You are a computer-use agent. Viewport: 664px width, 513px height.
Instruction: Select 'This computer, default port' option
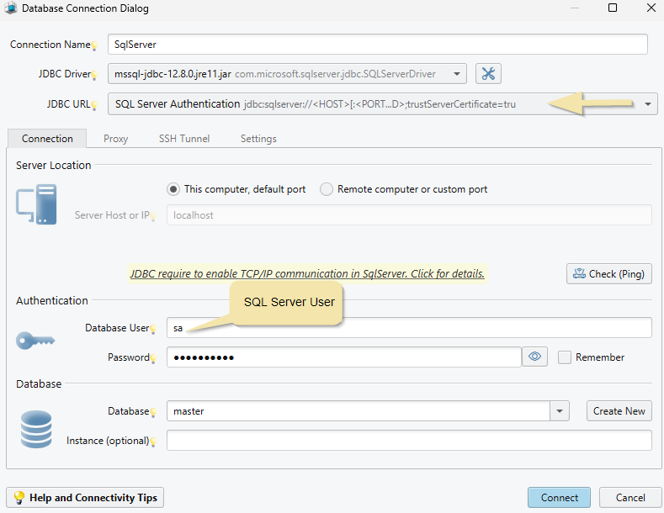pos(173,189)
